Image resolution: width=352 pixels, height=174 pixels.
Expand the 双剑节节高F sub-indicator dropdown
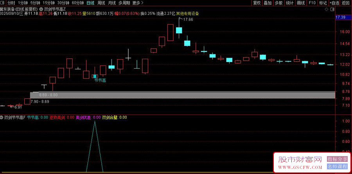(2, 117)
